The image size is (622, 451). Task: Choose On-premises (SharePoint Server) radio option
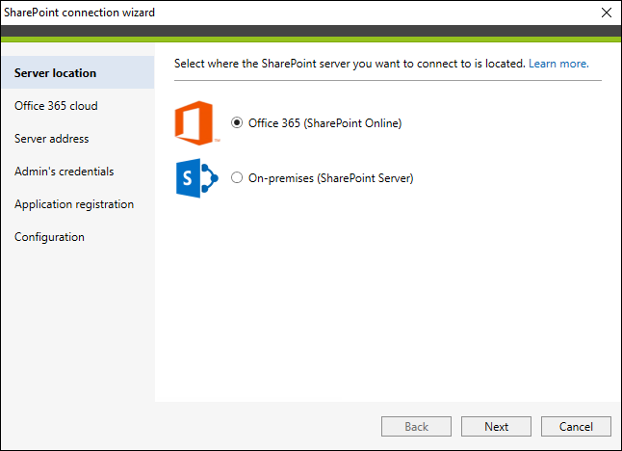click(237, 177)
